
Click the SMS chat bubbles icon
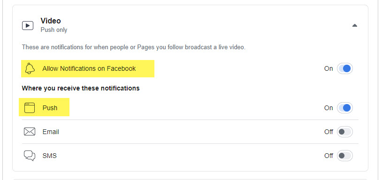(x=30, y=156)
